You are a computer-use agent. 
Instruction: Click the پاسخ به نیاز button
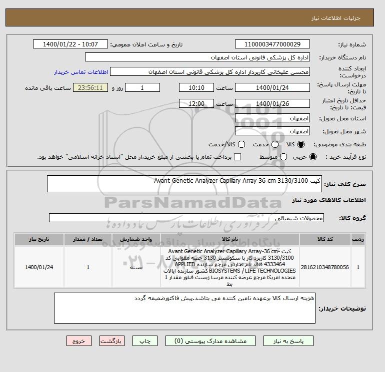[x=288, y=341]
